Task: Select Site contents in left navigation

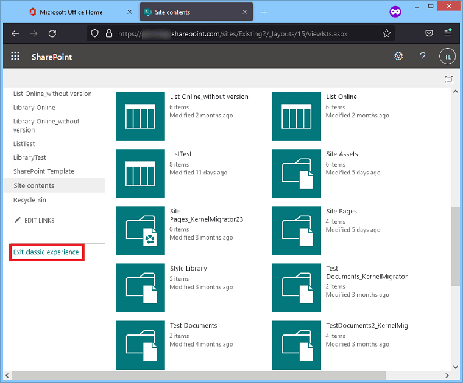Action: coord(55,185)
